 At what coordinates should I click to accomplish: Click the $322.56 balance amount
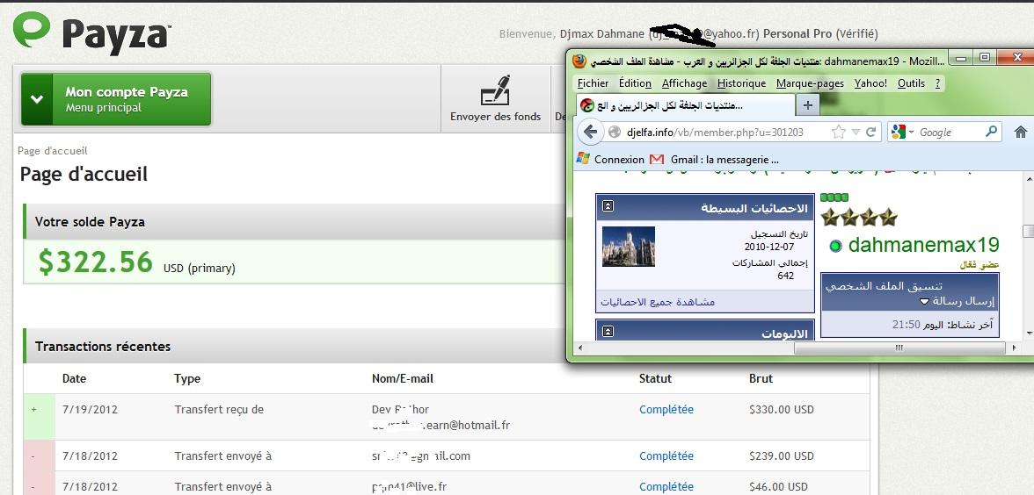tap(96, 262)
